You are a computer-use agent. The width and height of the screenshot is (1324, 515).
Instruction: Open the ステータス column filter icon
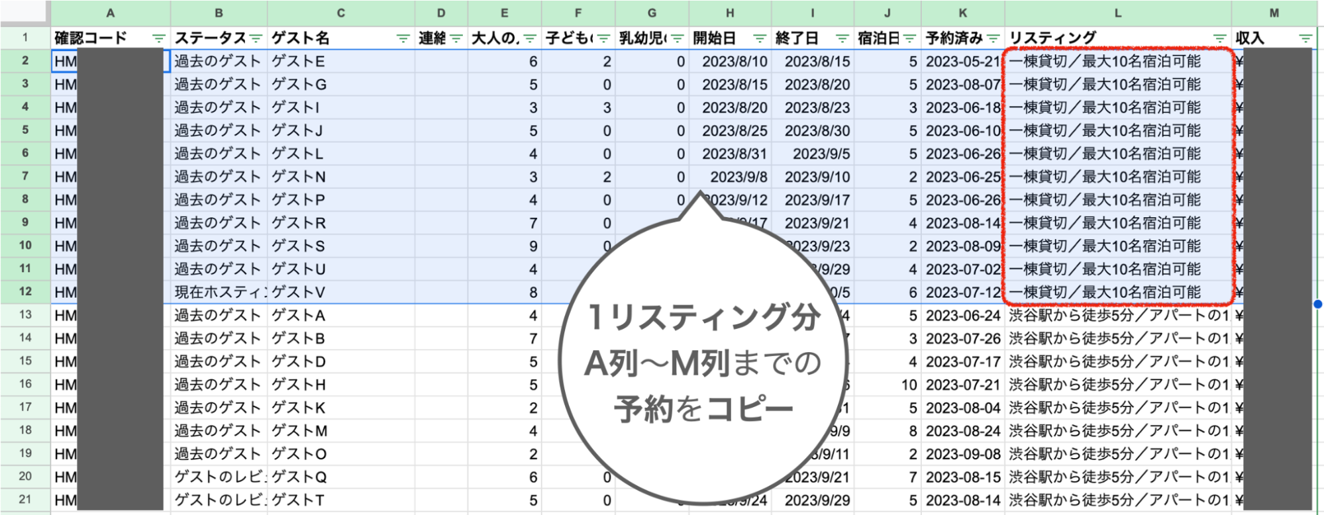[256, 38]
